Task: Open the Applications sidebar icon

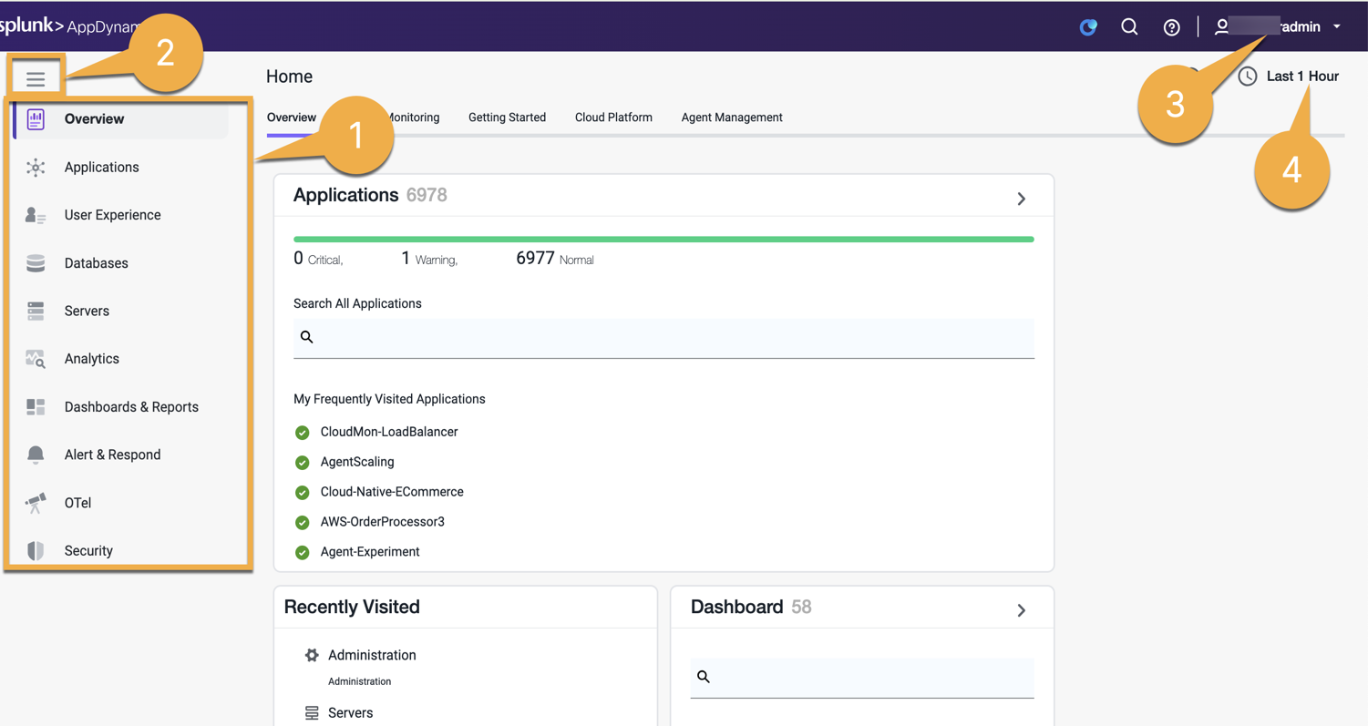Action: click(36, 168)
